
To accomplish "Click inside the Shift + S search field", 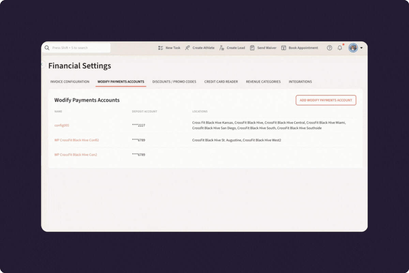I will [x=78, y=48].
